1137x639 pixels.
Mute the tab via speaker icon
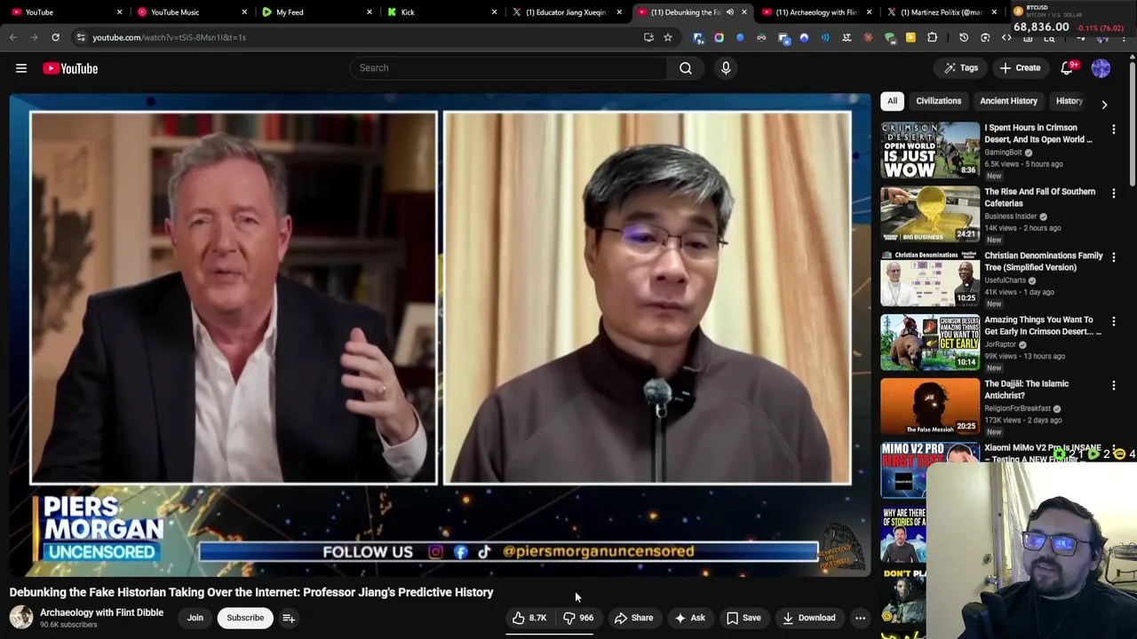tap(729, 12)
